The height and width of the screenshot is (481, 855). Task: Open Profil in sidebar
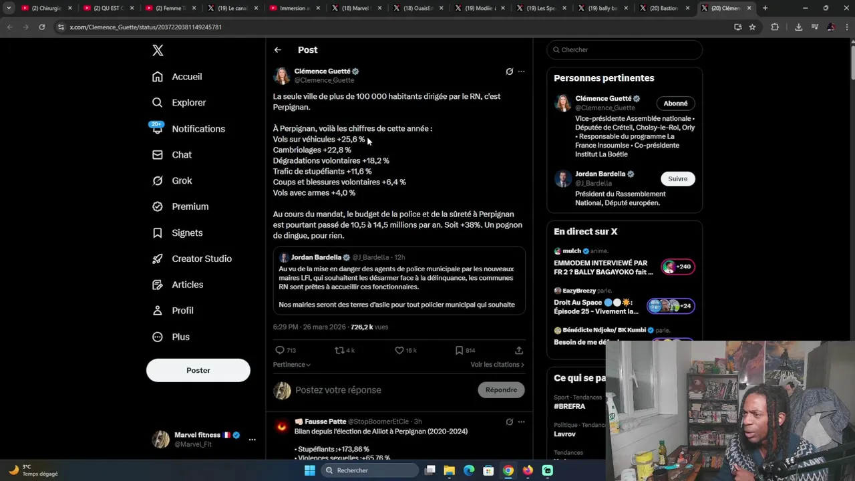174,311
